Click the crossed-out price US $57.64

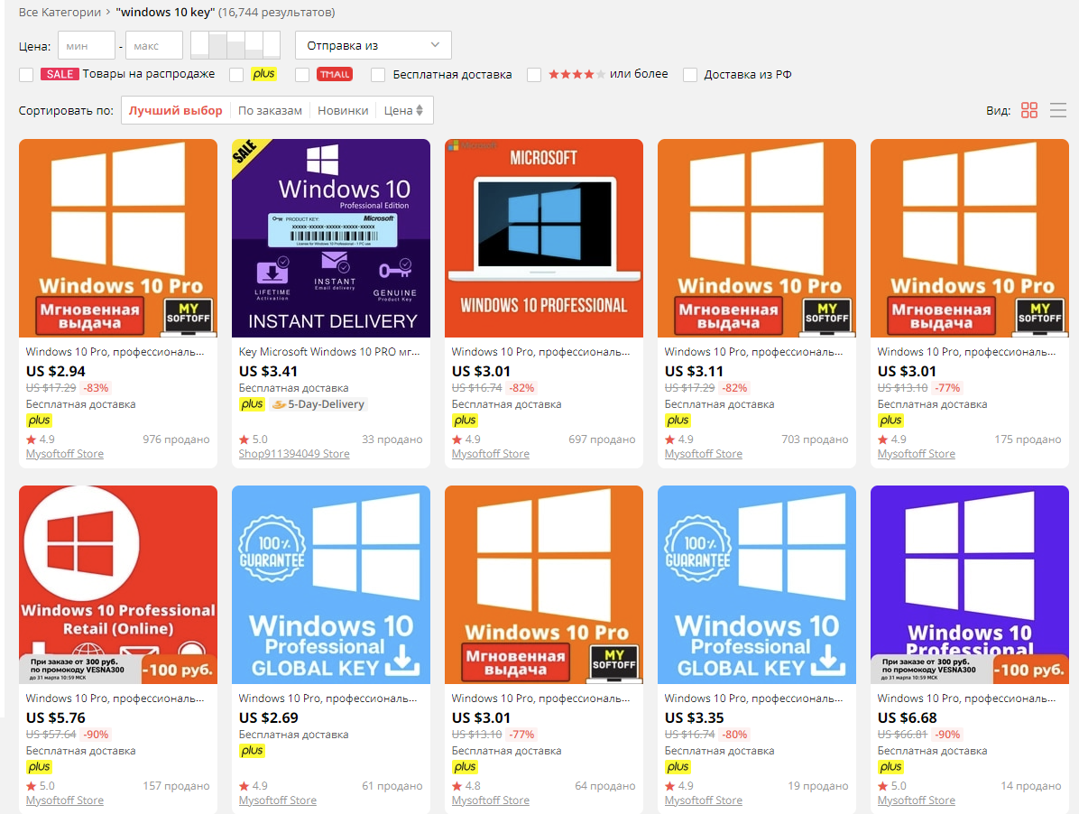point(51,735)
